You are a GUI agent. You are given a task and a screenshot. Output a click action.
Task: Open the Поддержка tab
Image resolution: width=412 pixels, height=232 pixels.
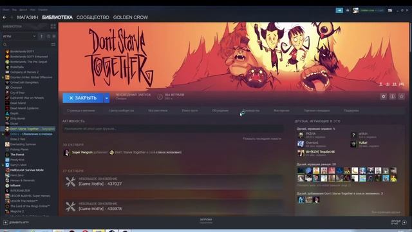(x=351, y=111)
